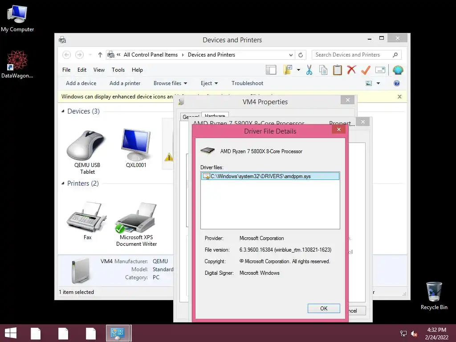
Task: Open the View menu
Action: (99, 70)
